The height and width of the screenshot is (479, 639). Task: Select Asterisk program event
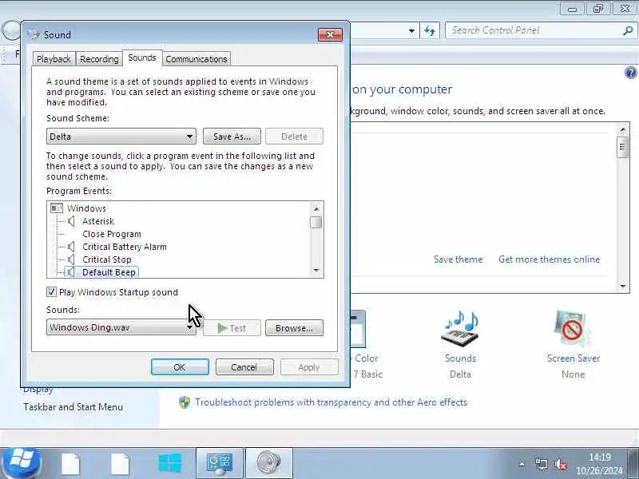coord(98,221)
